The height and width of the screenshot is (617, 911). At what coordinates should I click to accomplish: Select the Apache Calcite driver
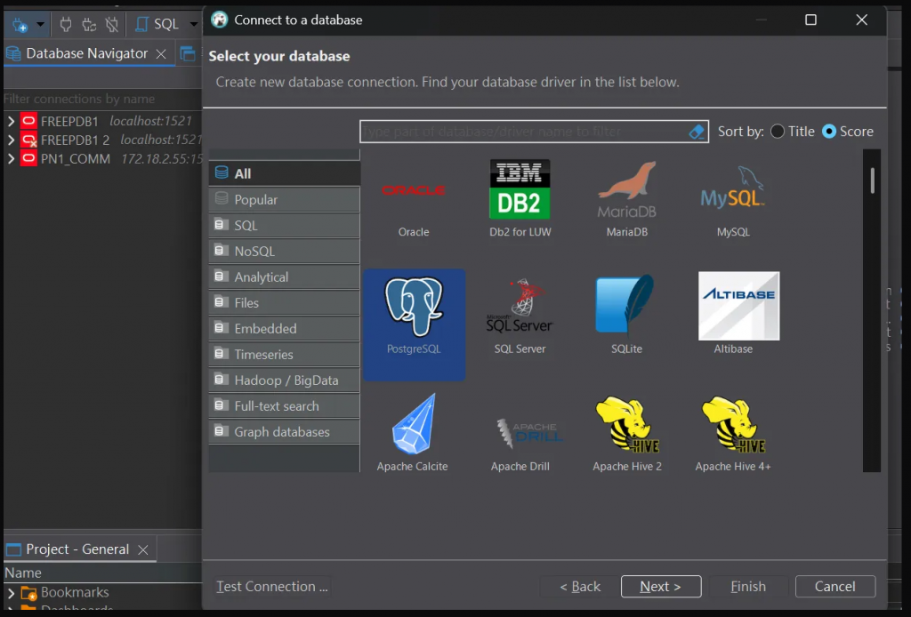pyautogui.click(x=413, y=432)
